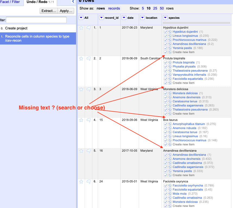Show 25 rows per page
Image resolution: width=233 pixels, height=208 pixels.
(x=155, y=8)
